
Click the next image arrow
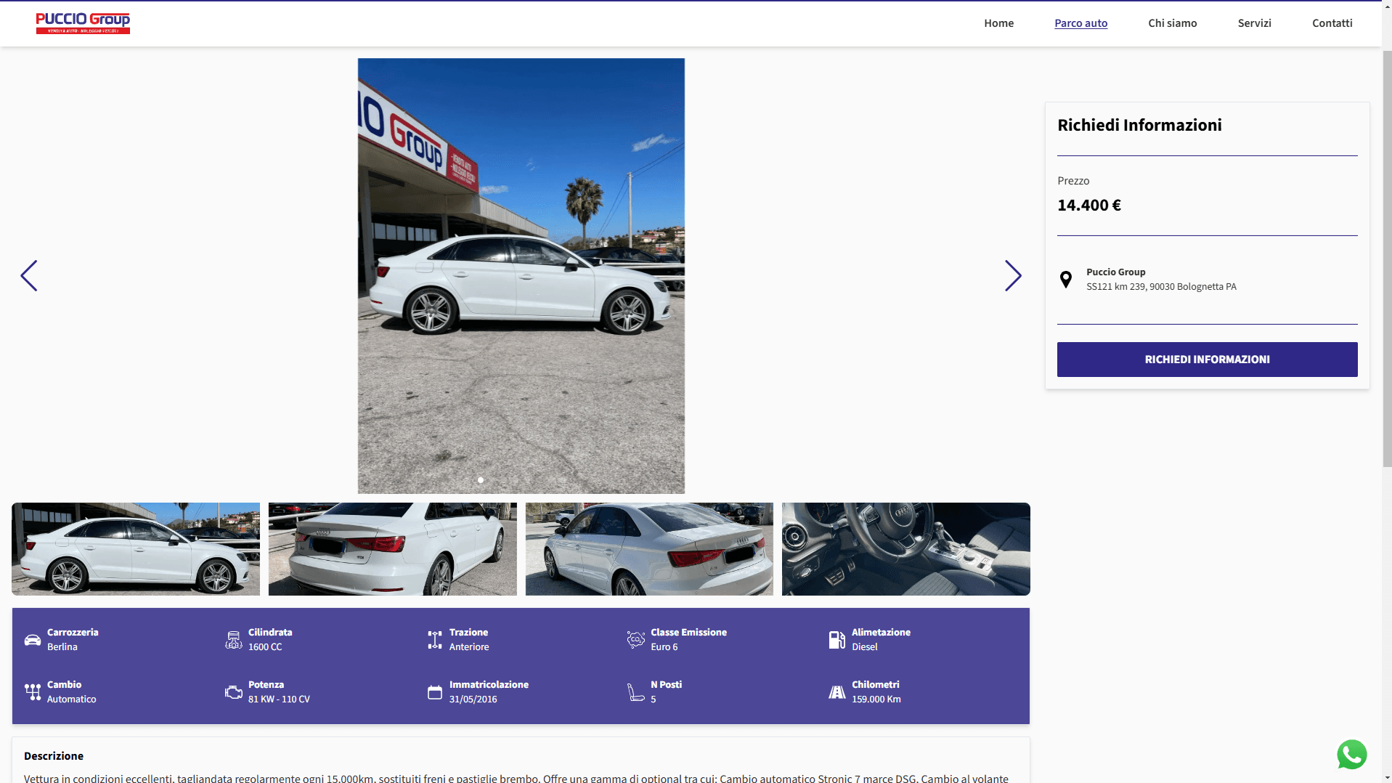(1012, 276)
